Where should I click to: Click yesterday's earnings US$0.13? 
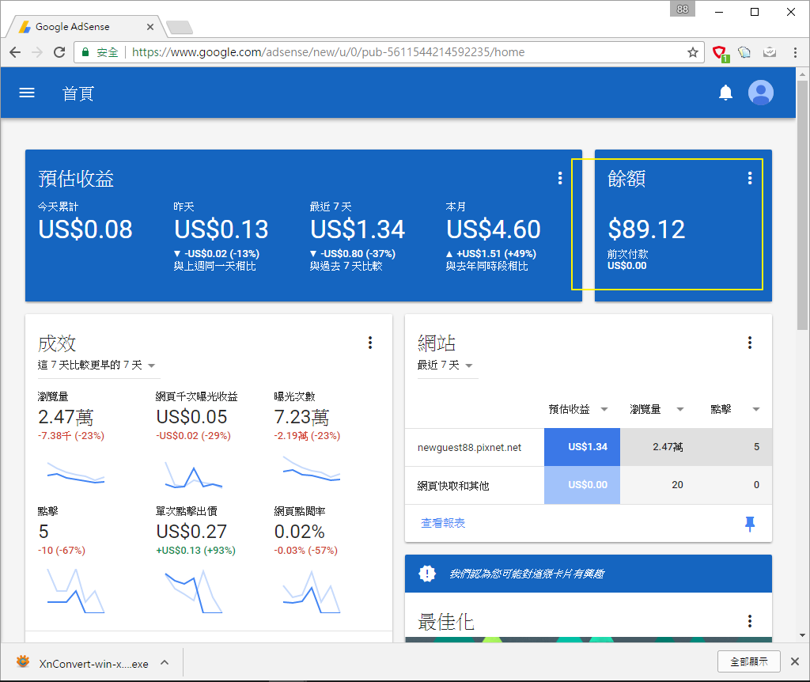coord(221,229)
